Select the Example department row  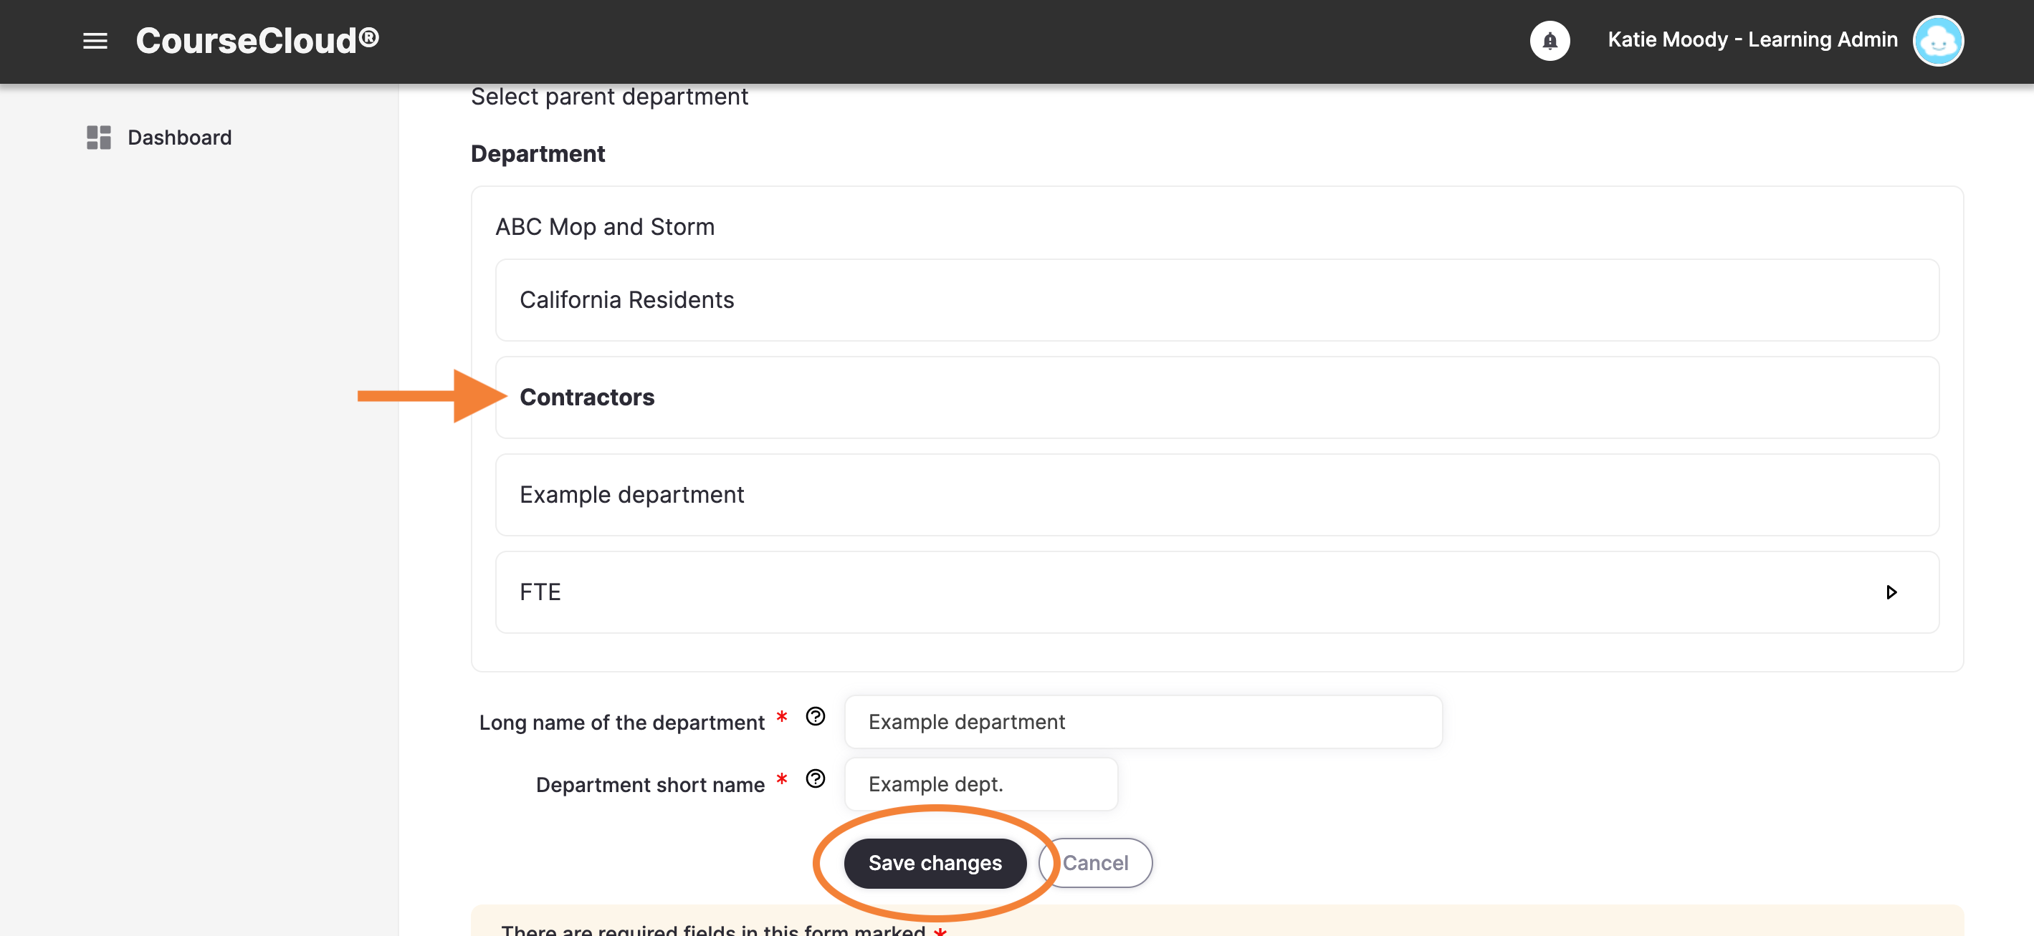(x=1216, y=495)
